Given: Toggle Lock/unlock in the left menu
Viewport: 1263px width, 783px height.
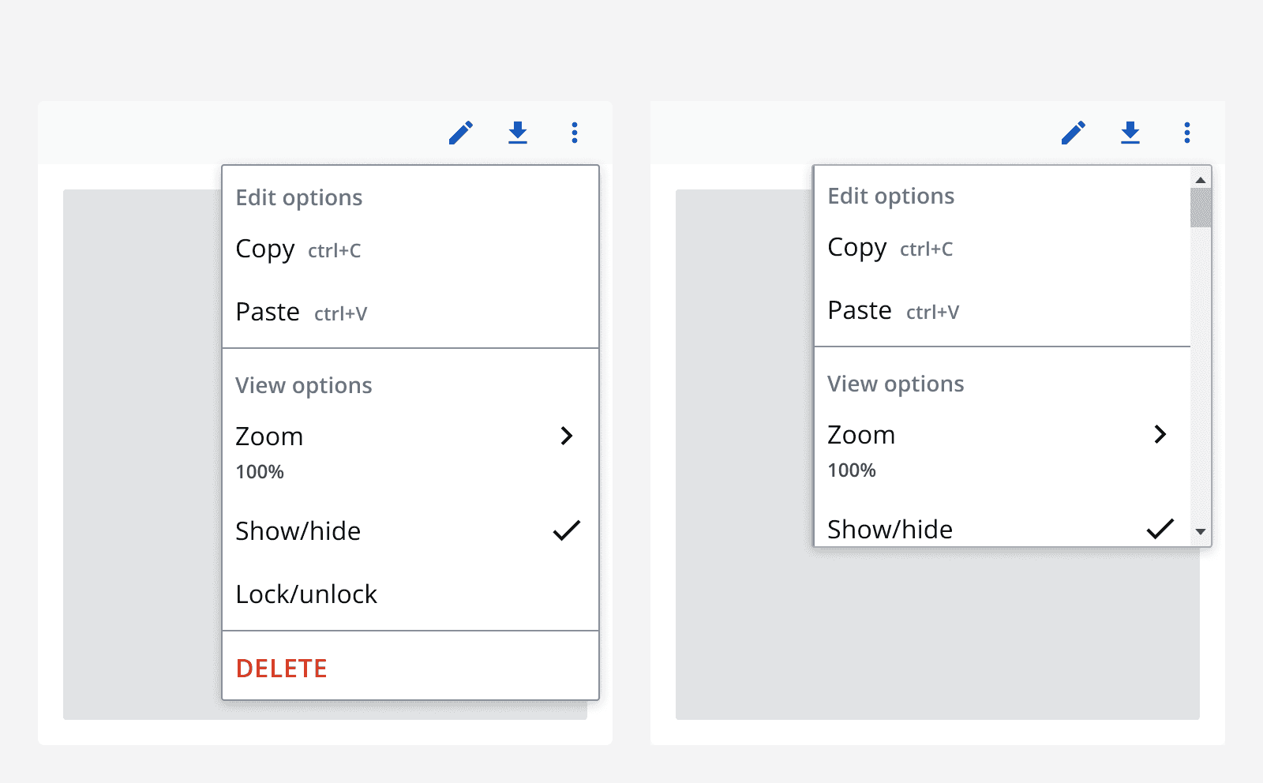Looking at the screenshot, I should coord(306,594).
